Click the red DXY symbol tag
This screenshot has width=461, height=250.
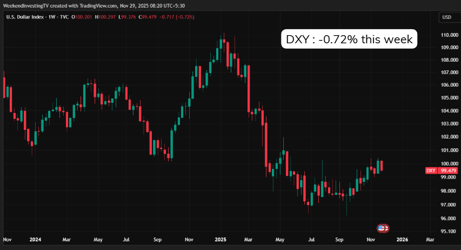(x=431, y=170)
